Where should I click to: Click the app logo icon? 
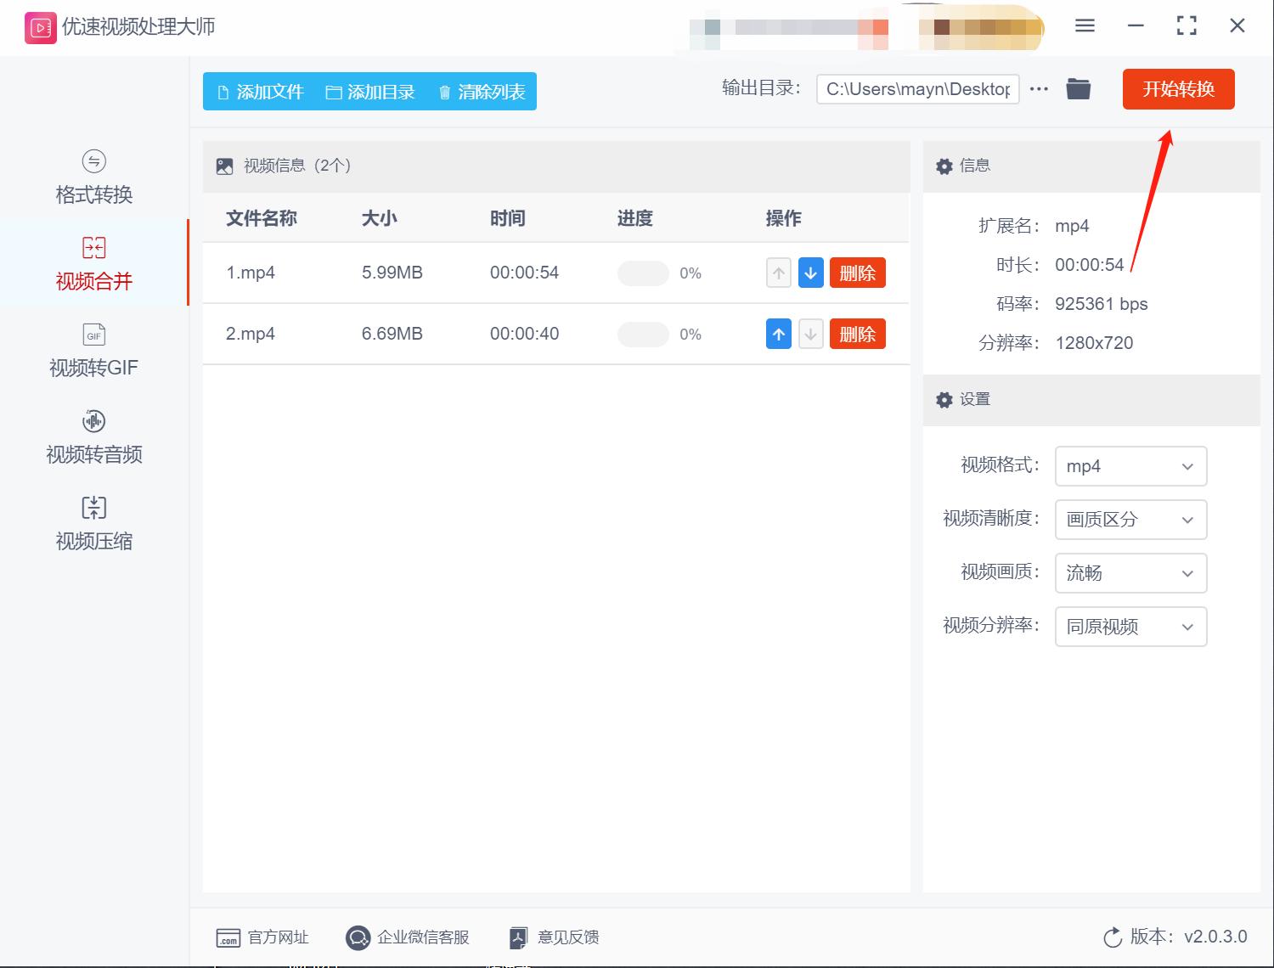pyautogui.click(x=39, y=26)
